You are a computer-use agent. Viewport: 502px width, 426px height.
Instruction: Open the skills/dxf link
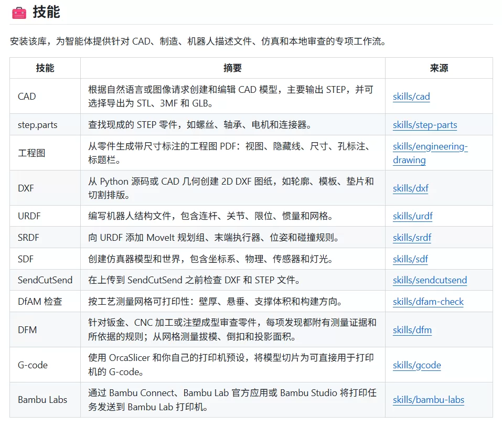pyautogui.click(x=410, y=188)
